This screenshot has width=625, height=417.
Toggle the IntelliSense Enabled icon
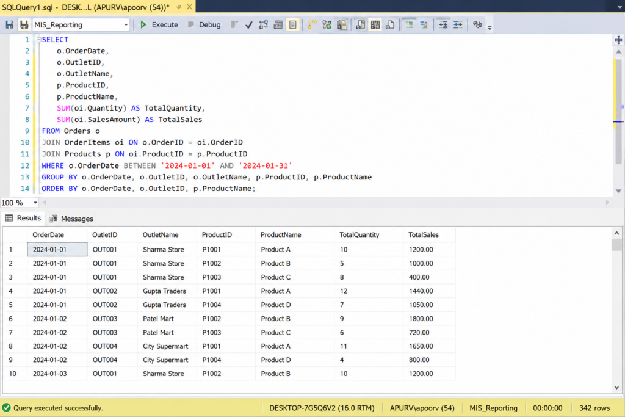click(x=293, y=24)
